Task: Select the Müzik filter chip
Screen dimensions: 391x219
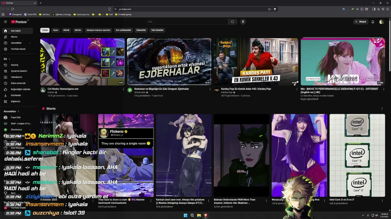Action: click(x=66, y=30)
